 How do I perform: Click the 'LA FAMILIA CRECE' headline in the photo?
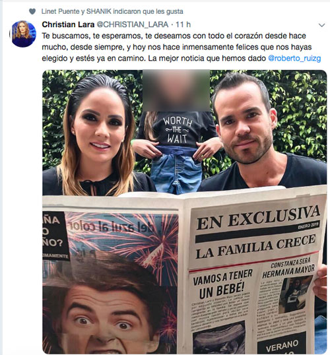point(255,247)
